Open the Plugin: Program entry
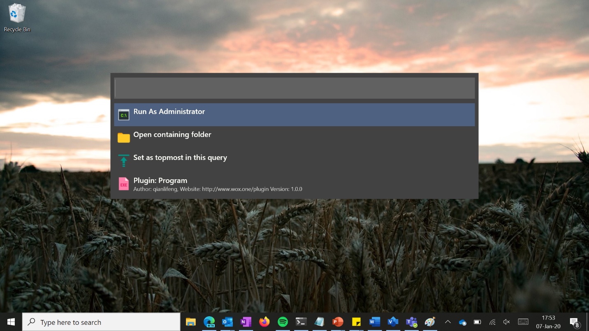Screen dimensions: 589x331 tap(294, 184)
